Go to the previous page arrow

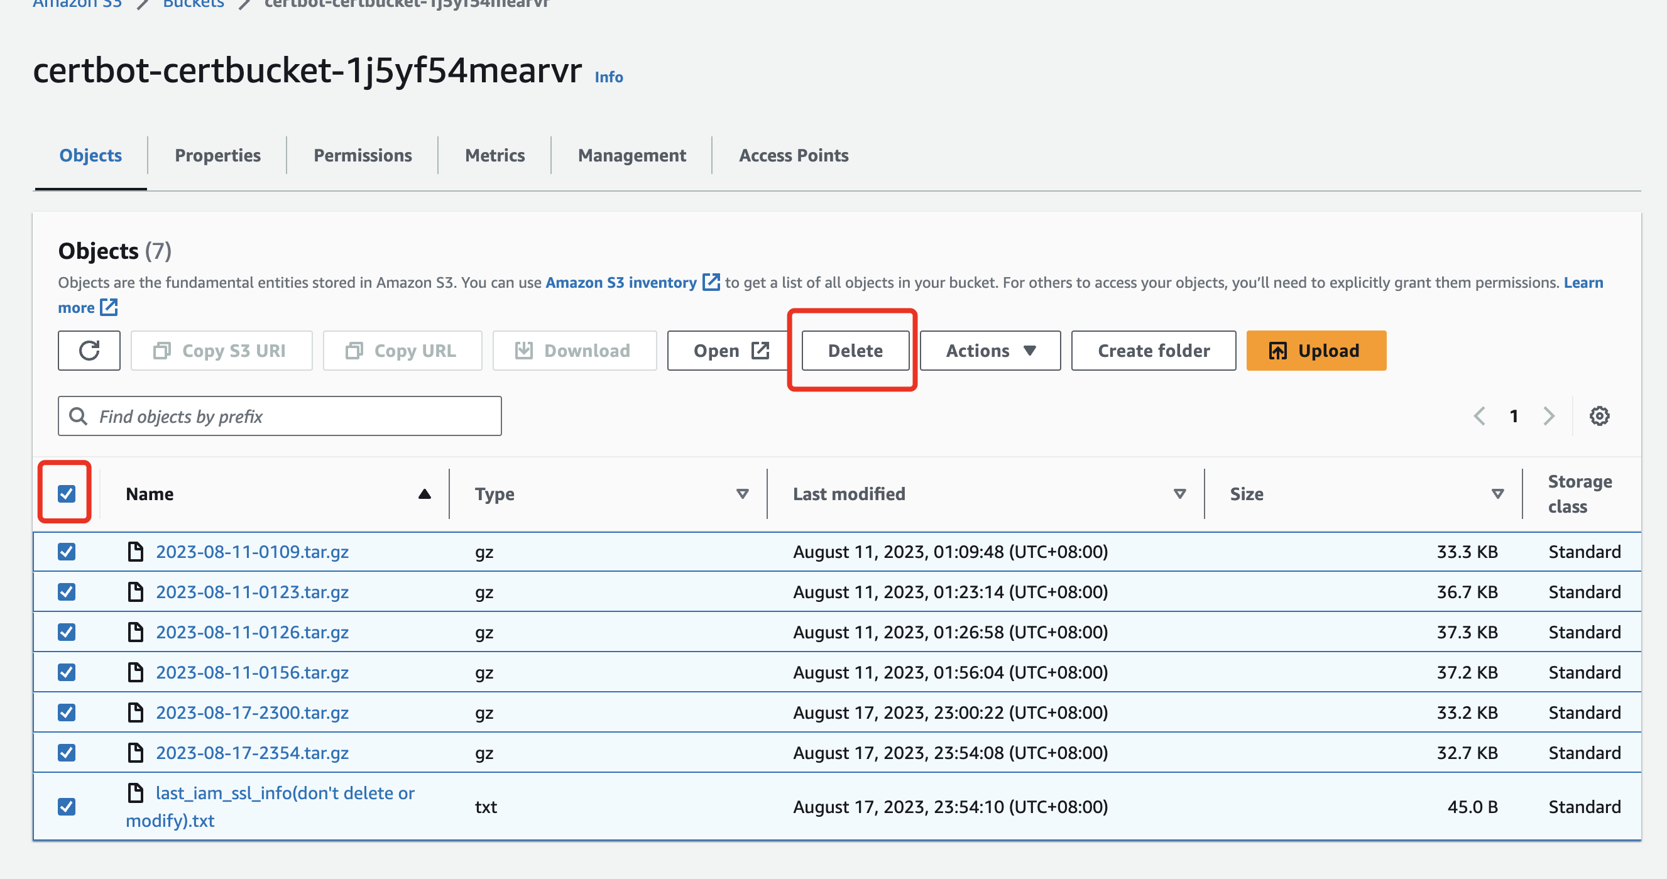point(1479,416)
